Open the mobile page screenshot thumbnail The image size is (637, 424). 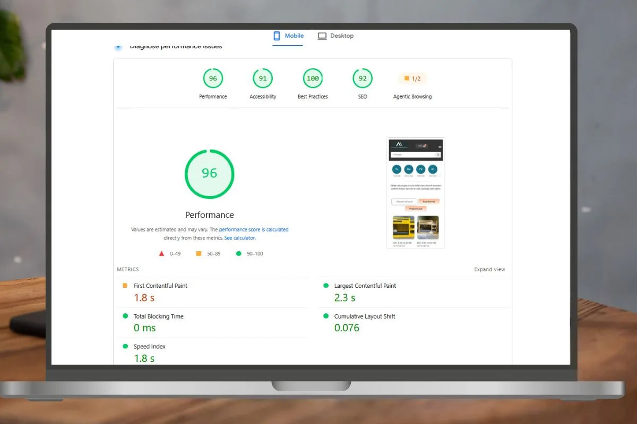(x=416, y=193)
